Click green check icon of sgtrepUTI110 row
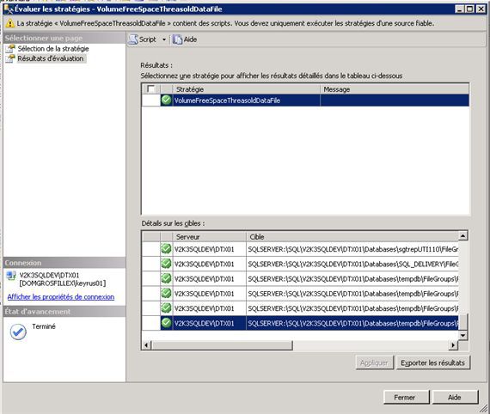 166,249
